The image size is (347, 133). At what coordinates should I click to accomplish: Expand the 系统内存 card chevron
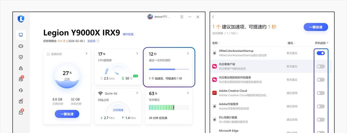pos(87,54)
